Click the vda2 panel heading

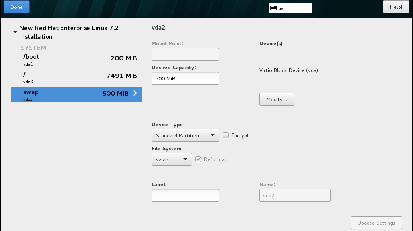coord(158,28)
